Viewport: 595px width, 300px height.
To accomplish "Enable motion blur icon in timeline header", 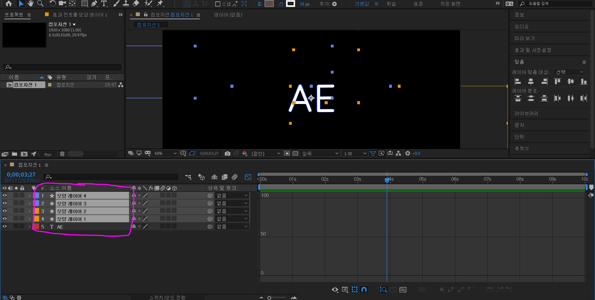I will pyautogui.click(x=235, y=177).
